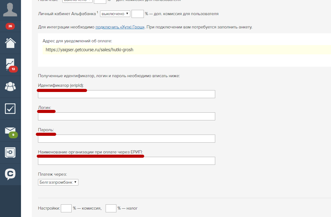This screenshot has width=331, height=217.
Task: Open the tasks checkmark icon in sidebar
Action: [x=10, y=109]
